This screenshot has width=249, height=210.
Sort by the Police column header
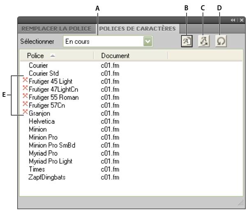coord(57,56)
